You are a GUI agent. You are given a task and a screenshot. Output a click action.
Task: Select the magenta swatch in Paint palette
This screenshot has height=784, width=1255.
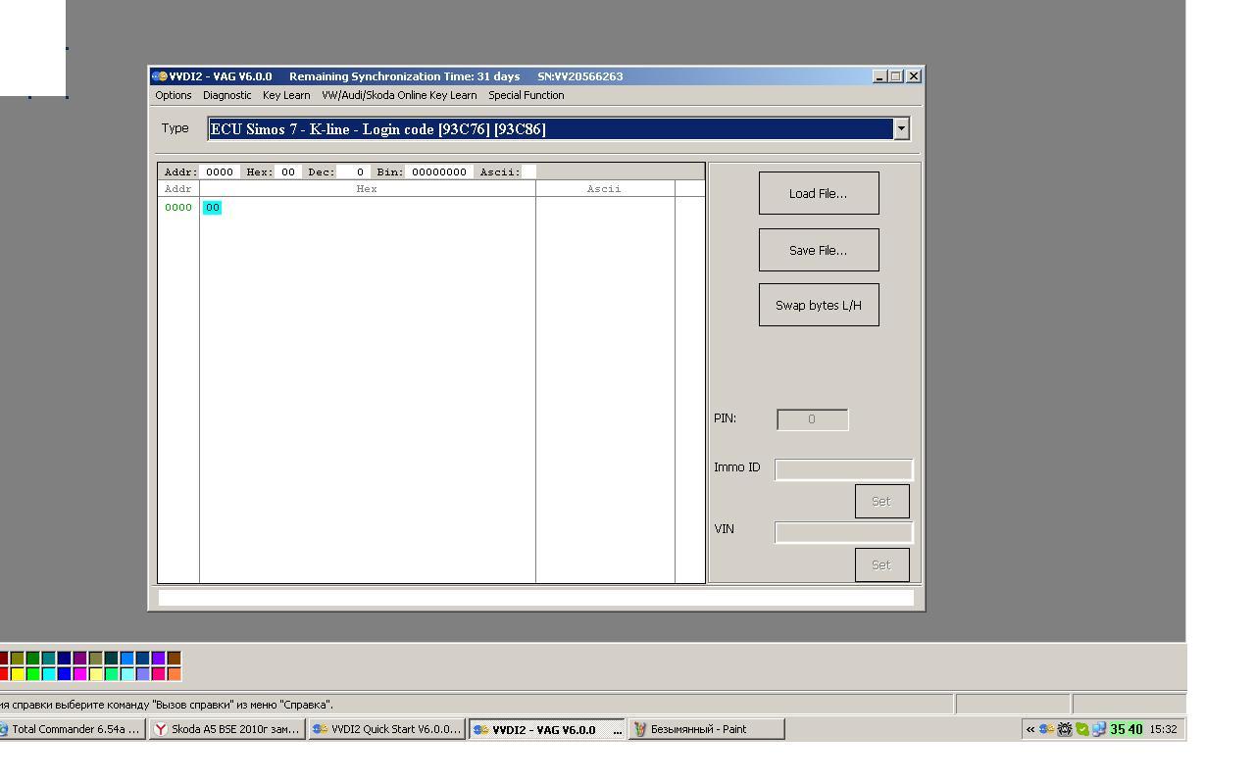coord(80,674)
